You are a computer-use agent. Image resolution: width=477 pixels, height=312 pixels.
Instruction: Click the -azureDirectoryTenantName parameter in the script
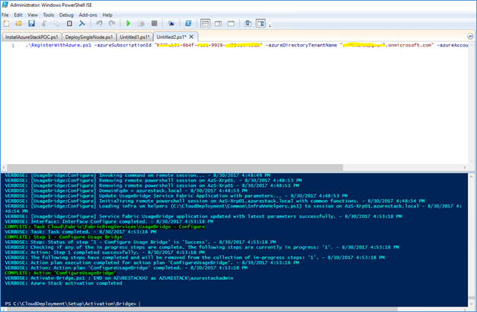click(x=301, y=45)
